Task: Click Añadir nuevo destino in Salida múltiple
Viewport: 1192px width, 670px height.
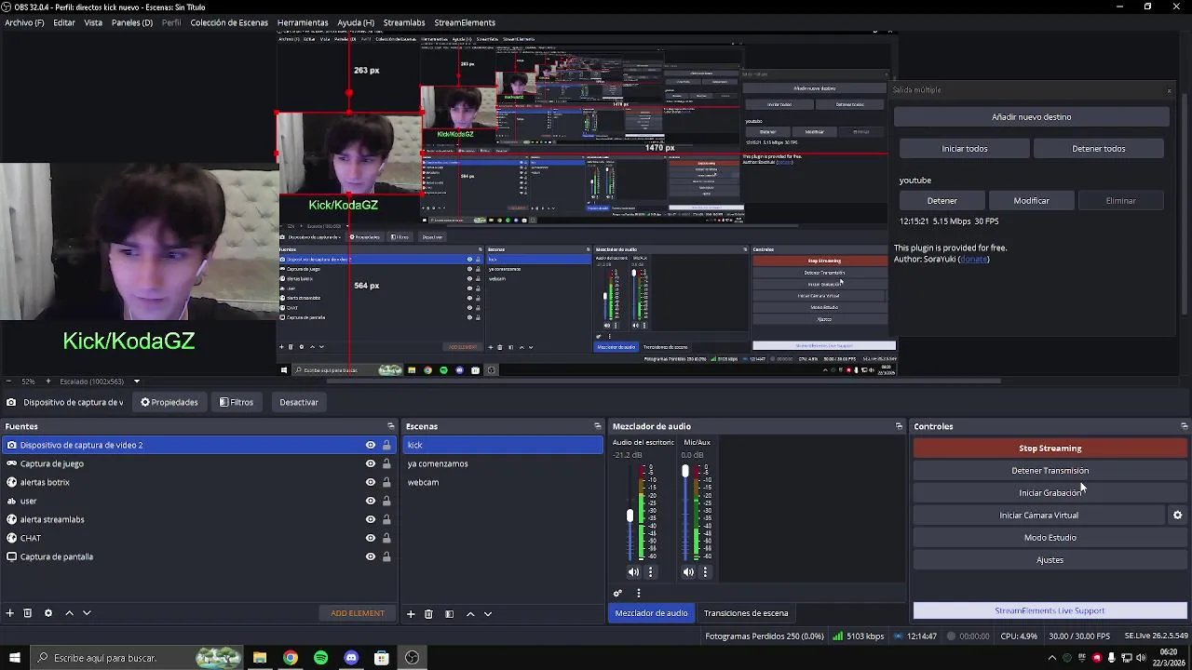Action: click(1031, 117)
